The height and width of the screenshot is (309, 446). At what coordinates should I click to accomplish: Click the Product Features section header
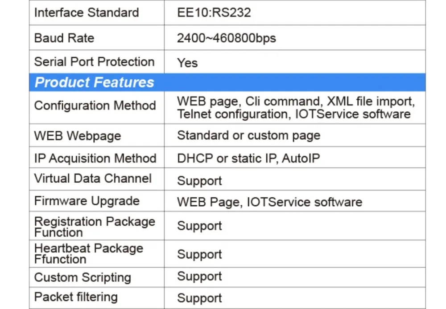point(94,82)
